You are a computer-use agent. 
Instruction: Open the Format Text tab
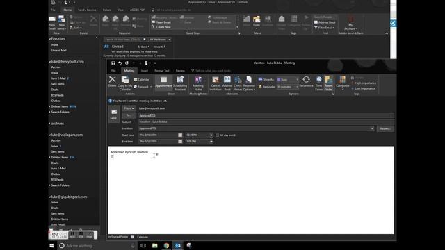tap(162, 71)
